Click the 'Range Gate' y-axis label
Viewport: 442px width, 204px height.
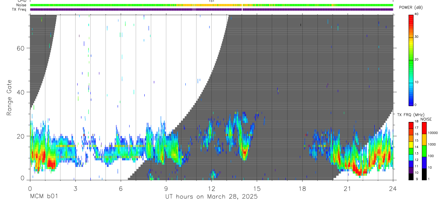tap(9, 98)
